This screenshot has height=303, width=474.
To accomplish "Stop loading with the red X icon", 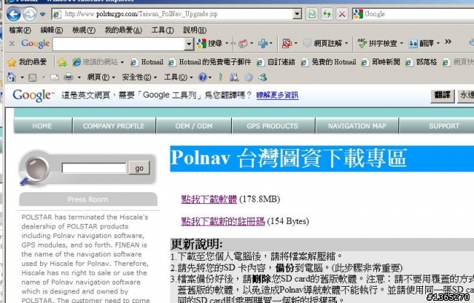I will [x=342, y=14].
